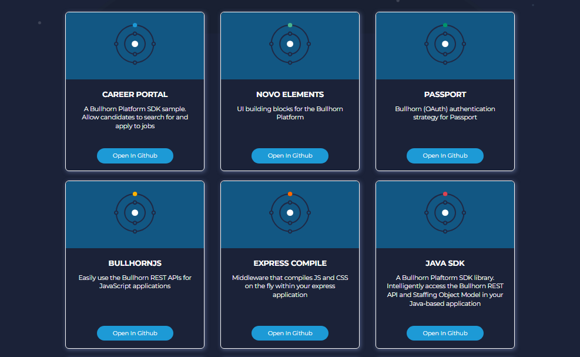The height and width of the screenshot is (357, 580).
Task: Click the orbit icon on Java SDK card
Action: pyautogui.click(x=445, y=212)
